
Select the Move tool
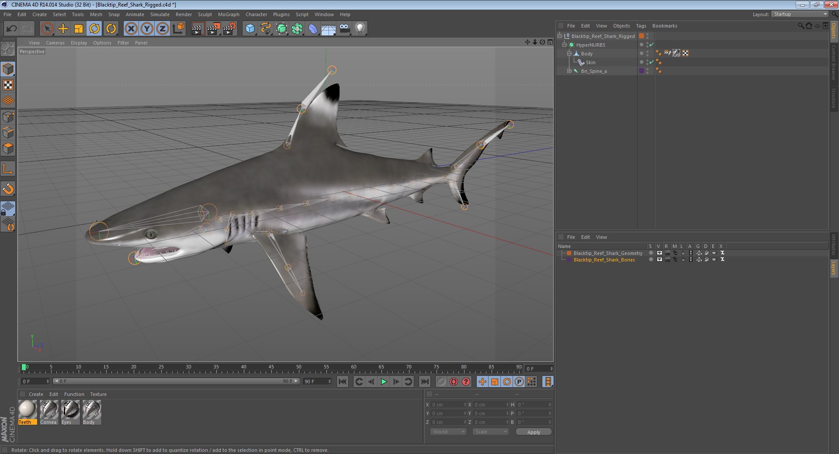[x=63, y=29]
